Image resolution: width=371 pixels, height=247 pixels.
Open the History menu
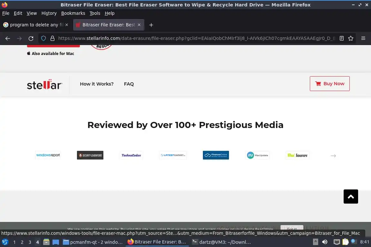click(49, 13)
